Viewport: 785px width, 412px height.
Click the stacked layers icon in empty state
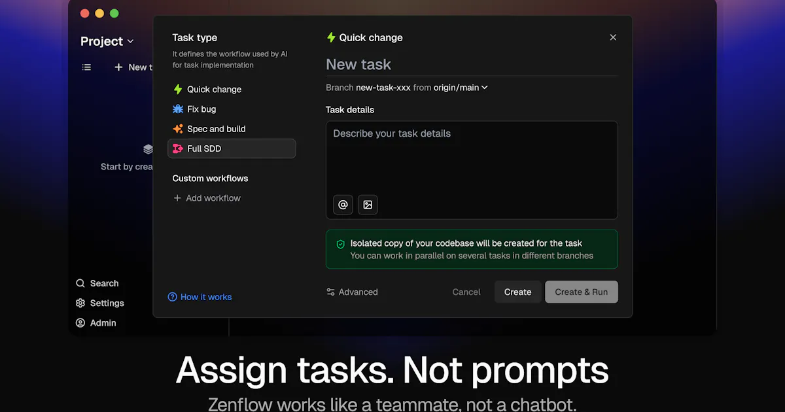pyautogui.click(x=148, y=149)
